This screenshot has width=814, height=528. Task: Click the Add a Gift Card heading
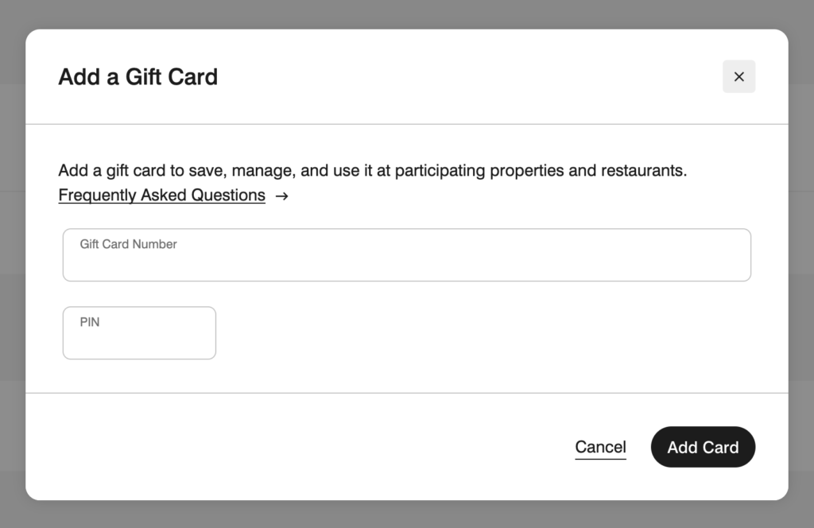pos(138,76)
